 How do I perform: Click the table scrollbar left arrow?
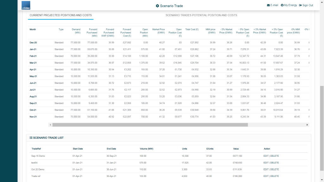[50, 125]
